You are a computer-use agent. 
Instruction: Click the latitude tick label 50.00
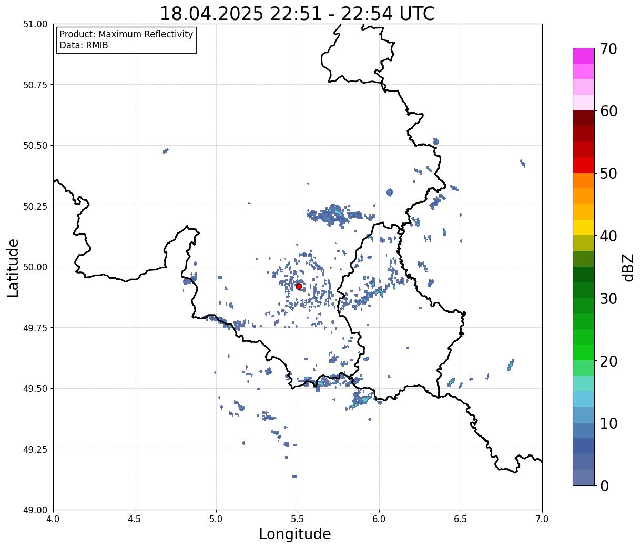coord(35,267)
